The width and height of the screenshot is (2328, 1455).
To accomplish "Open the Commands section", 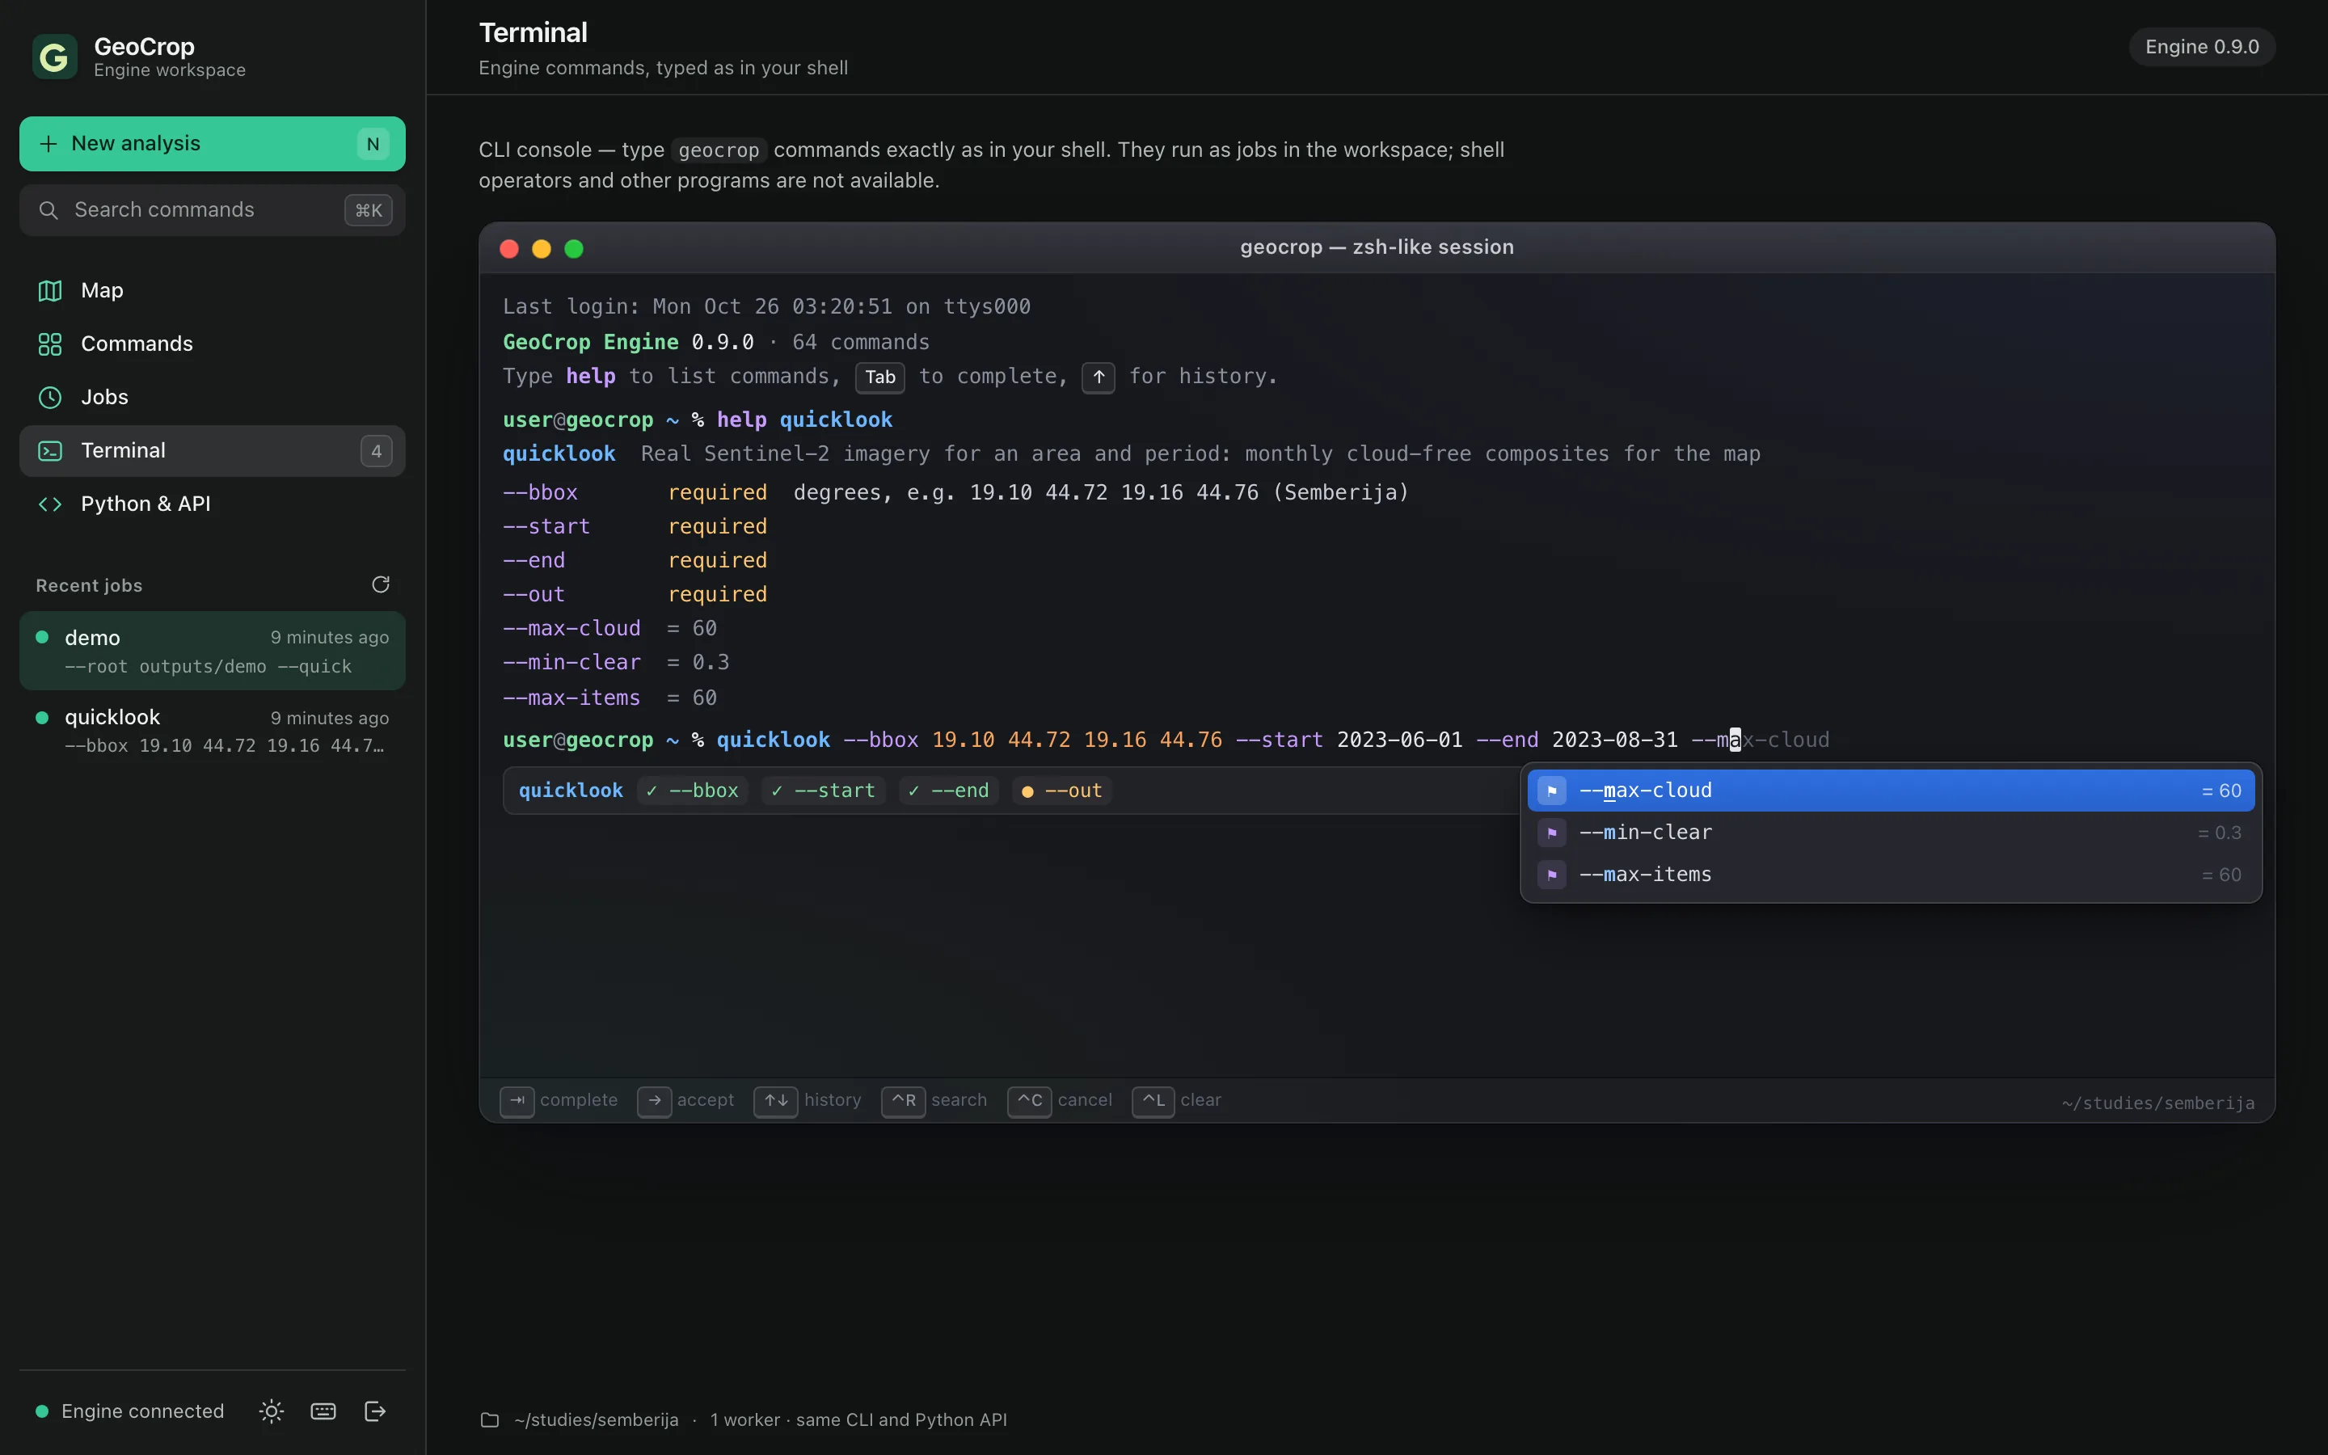I will (212, 344).
